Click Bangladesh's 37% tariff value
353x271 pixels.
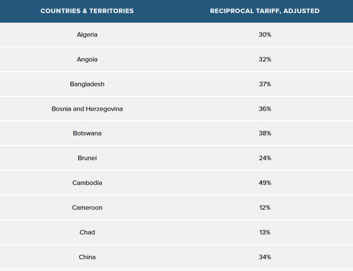point(265,84)
